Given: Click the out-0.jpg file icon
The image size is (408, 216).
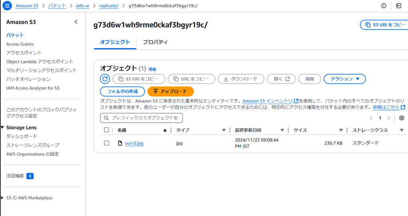Looking at the screenshot, I should 120,143.
